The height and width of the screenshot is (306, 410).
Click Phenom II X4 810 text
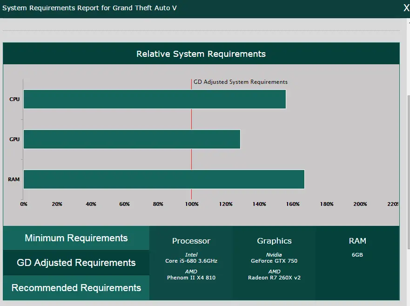191,278
